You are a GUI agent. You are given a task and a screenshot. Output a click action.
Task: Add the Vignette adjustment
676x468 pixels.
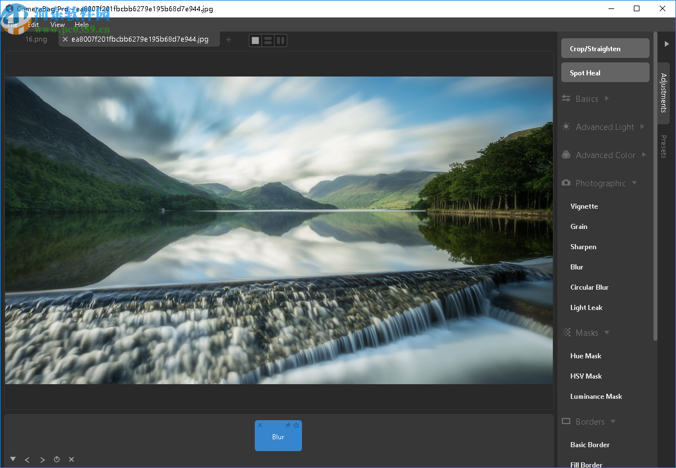584,206
